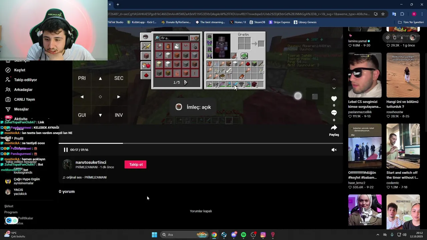The width and height of the screenshot is (427, 240).
Task: Seek along the video progress bar
Action: click(x=200, y=143)
